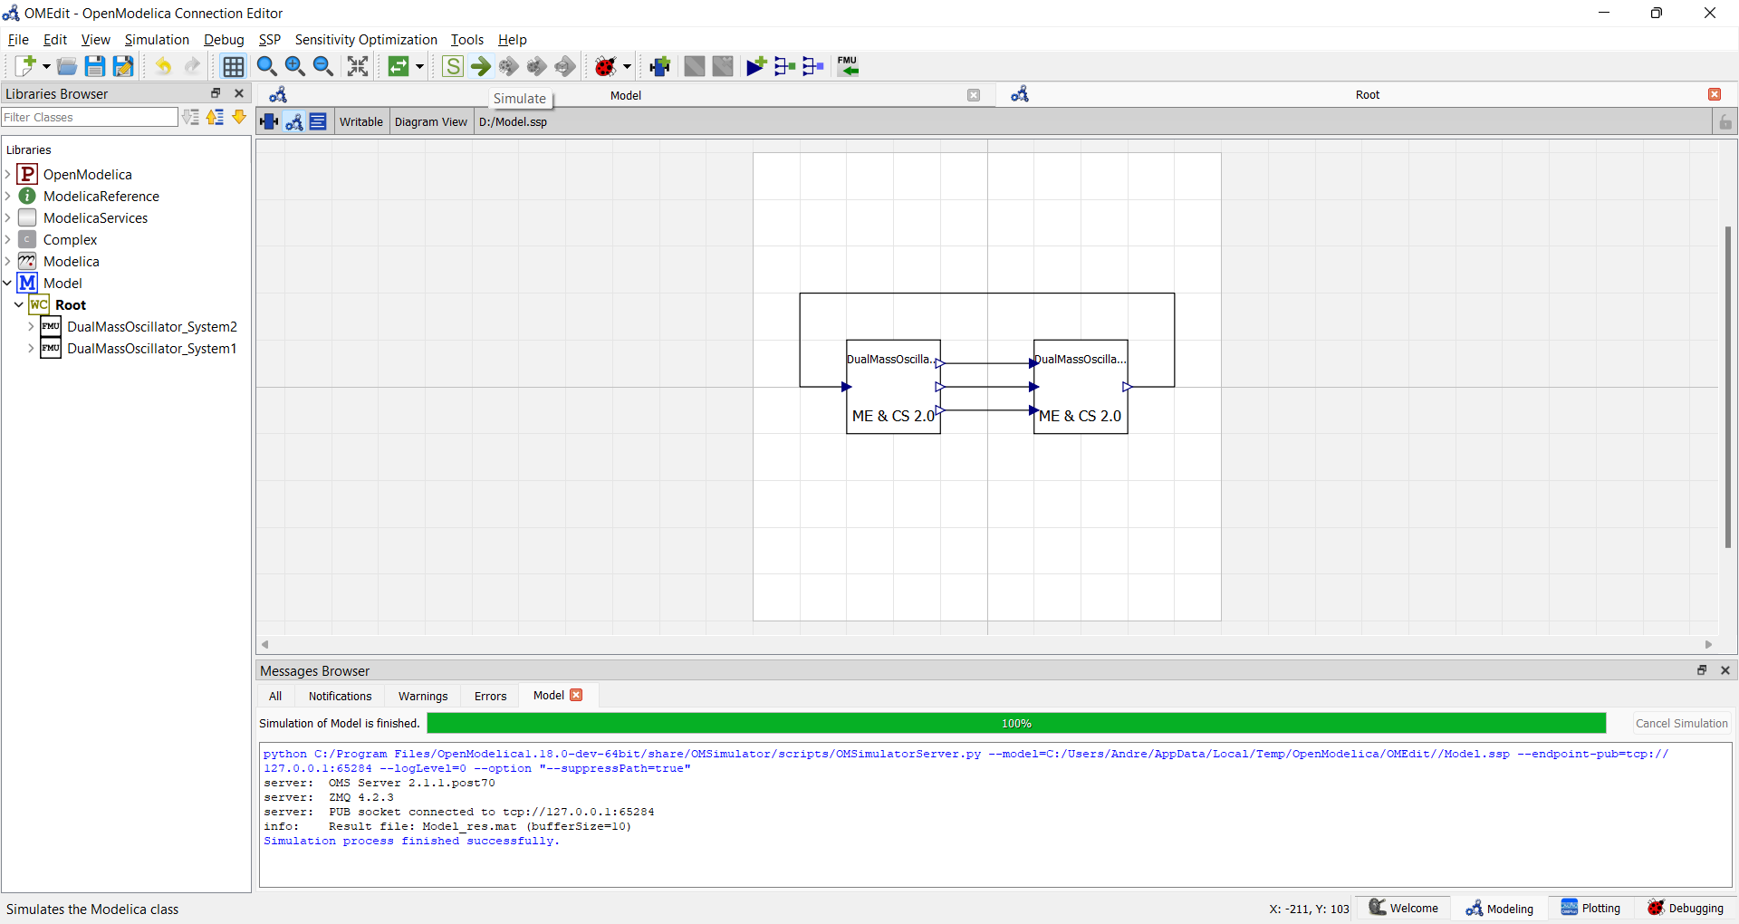Click the Plotting perspective button

click(x=1590, y=908)
